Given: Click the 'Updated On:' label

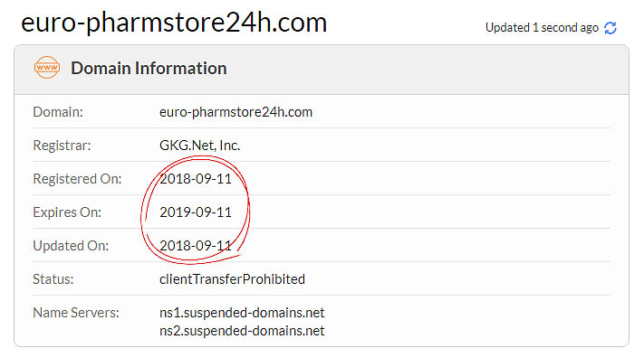Looking at the screenshot, I should coord(71,246).
